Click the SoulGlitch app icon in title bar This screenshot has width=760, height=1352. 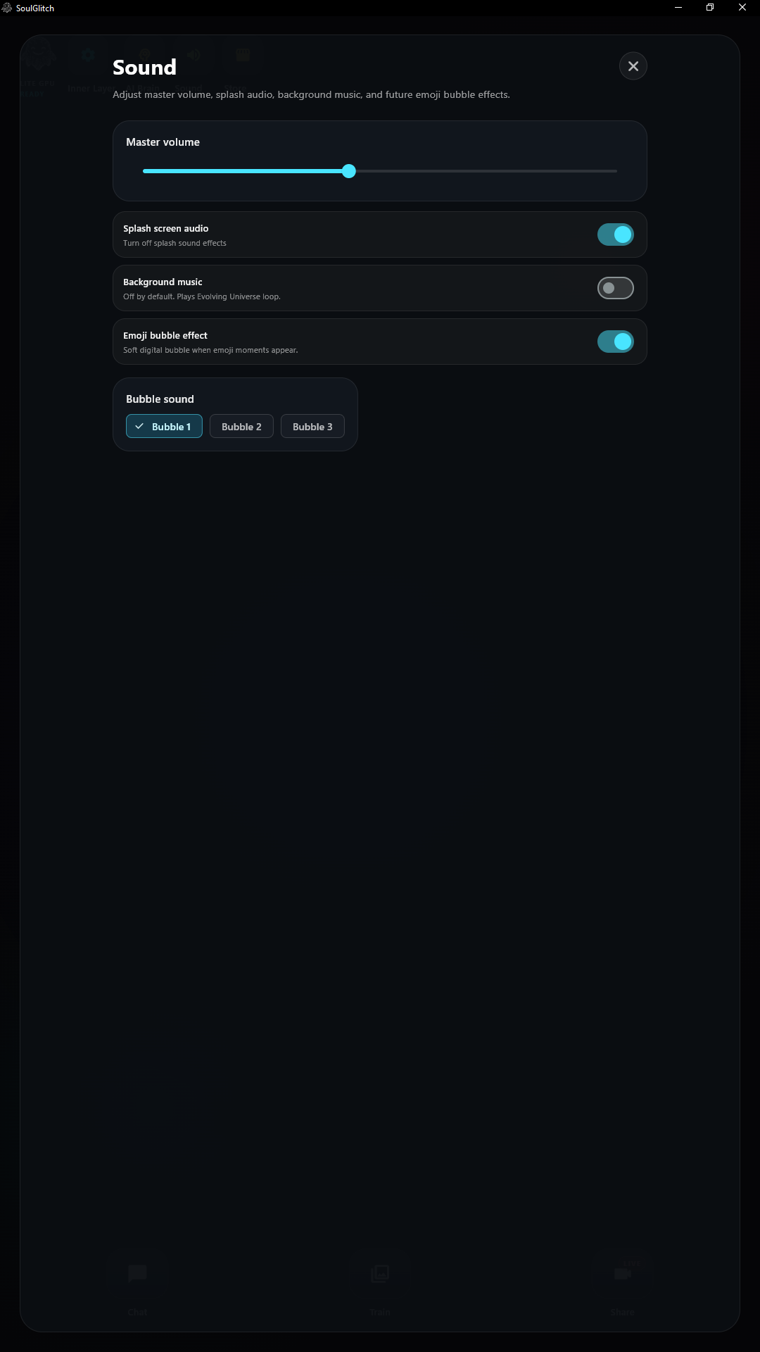(x=7, y=8)
